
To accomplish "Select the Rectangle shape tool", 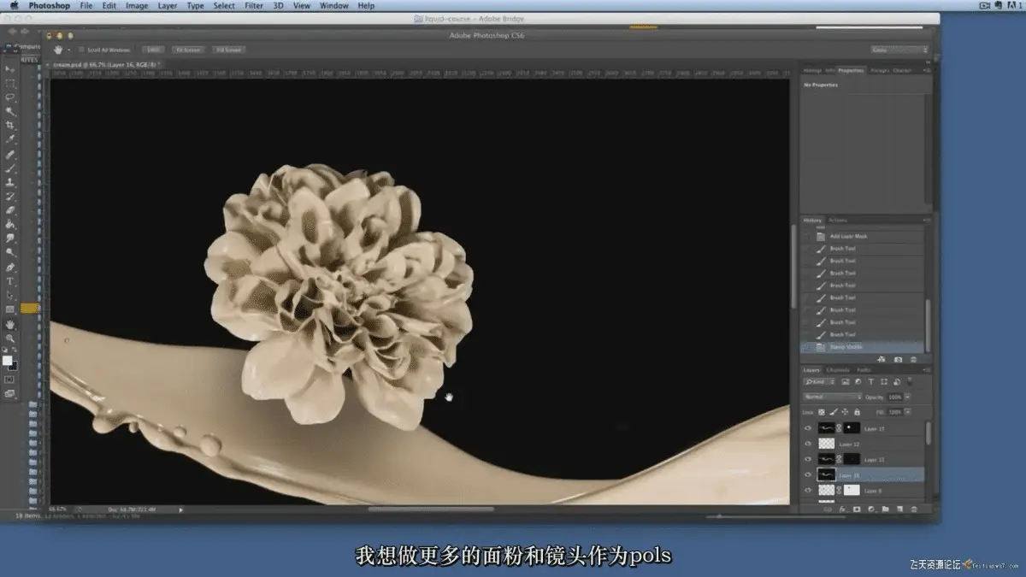I will pyautogui.click(x=10, y=309).
